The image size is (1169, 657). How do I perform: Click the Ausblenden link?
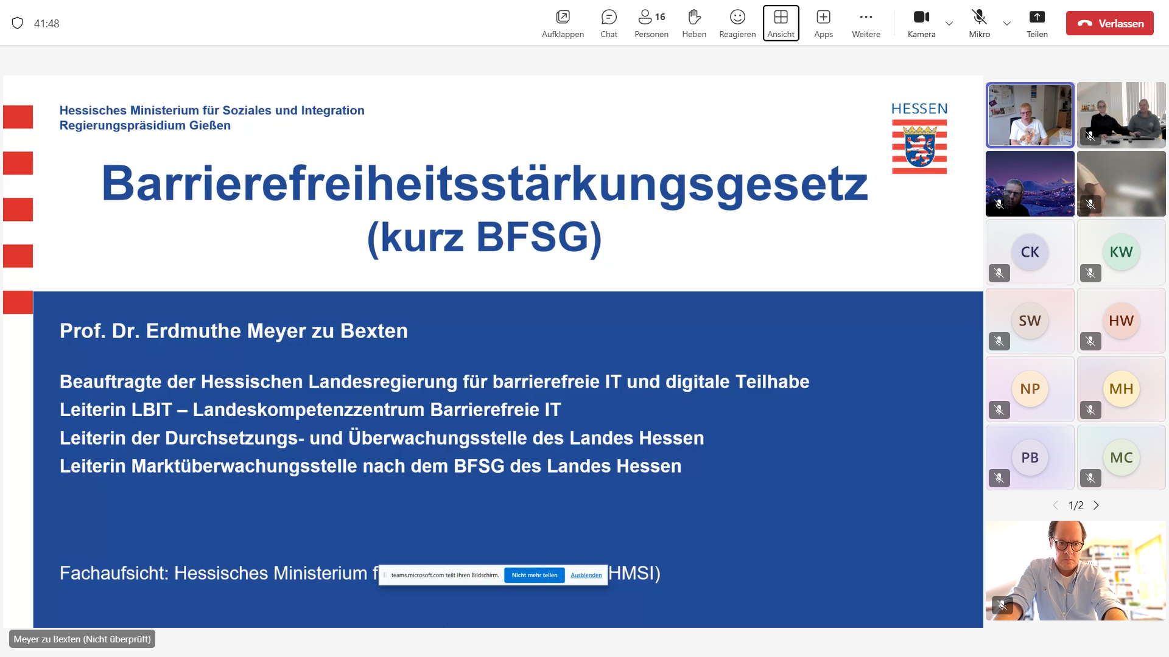[586, 575]
